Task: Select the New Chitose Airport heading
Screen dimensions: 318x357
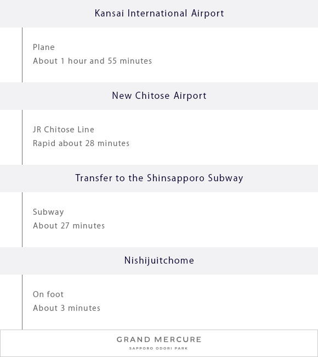Action: coord(159,96)
